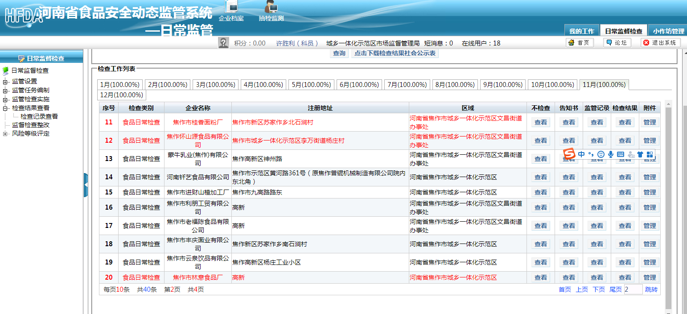The height and width of the screenshot is (314, 687).
Task: Select the 6月(100.00%) tab
Action: (x=359, y=84)
